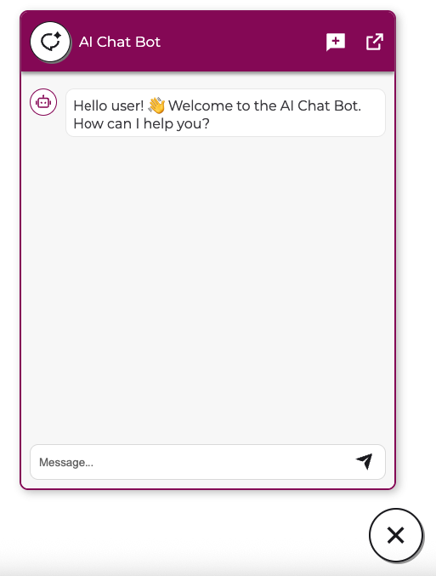The height and width of the screenshot is (576, 436).
Task: Close the chat widget with the round X button
Action: click(x=396, y=535)
